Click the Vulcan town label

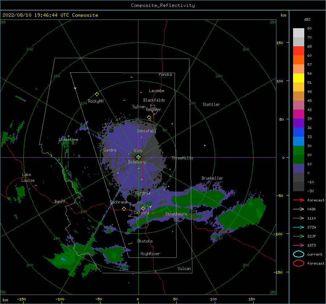184,269
